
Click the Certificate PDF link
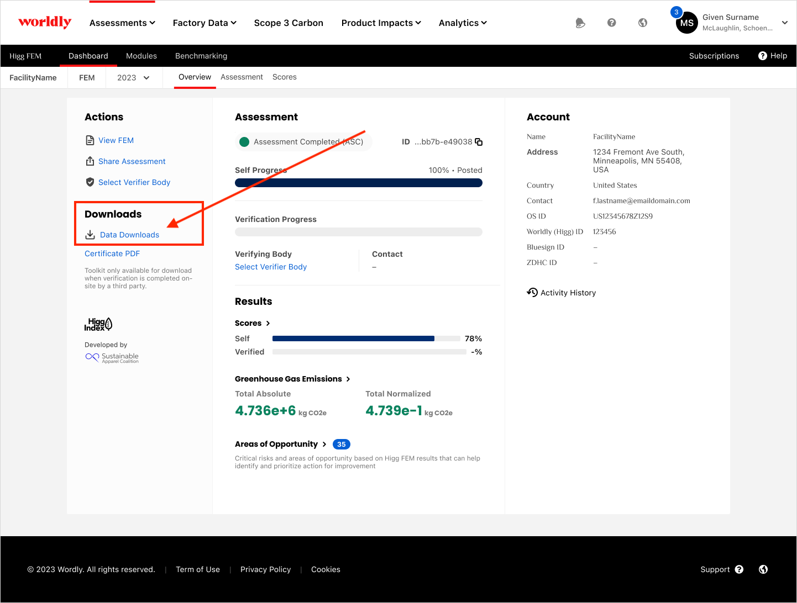(112, 253)
